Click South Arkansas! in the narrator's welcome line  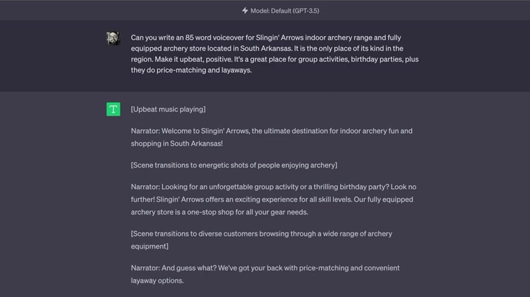(196, 144)
